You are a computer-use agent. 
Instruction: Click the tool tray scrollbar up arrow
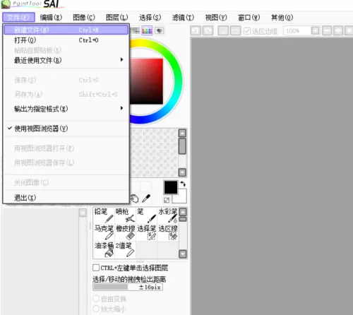coord(183,212)
